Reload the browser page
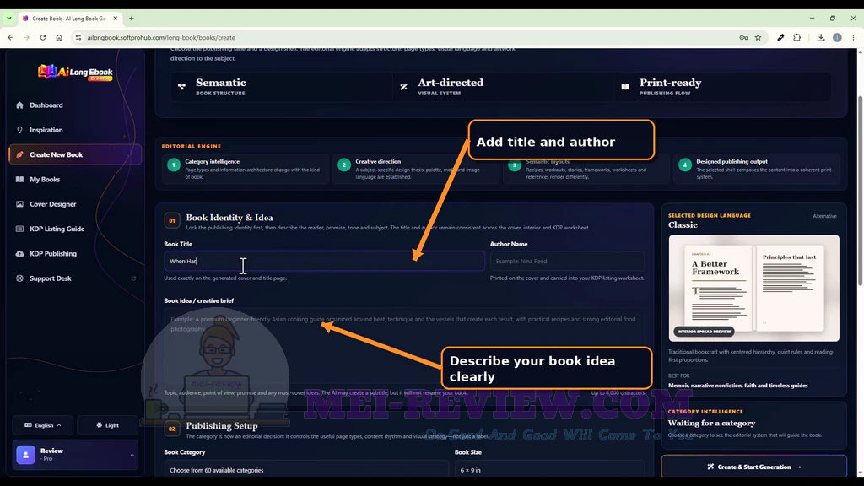 (x=42, y=37)
